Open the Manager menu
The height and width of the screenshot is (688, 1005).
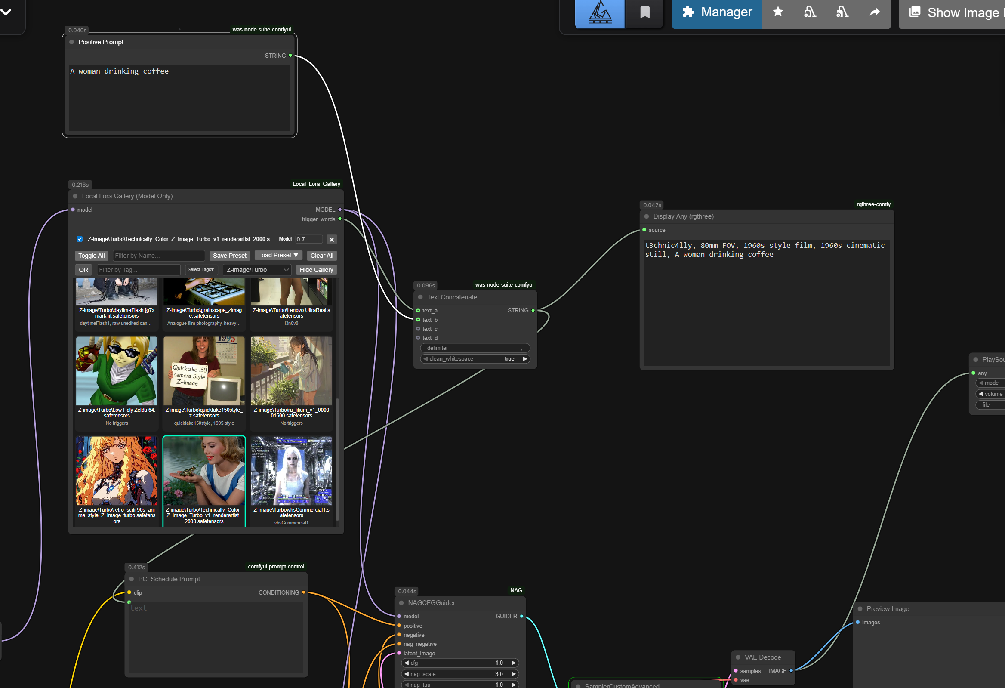coord(717,12)
